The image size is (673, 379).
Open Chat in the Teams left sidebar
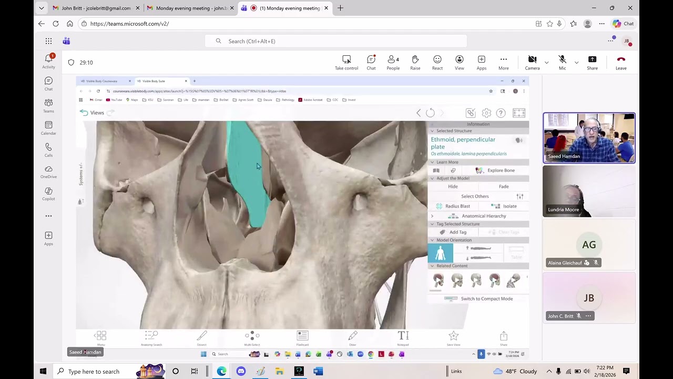coord(48,83)
